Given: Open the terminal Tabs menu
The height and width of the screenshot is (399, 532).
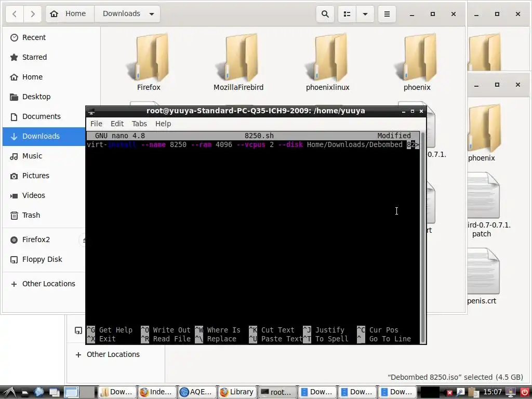Looking at the screenshot, I should pyautogui.click(x=139, y=124).
